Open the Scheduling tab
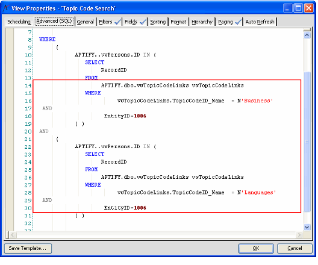Viewport: 318px width, 265px height. [x=19, y=22]
